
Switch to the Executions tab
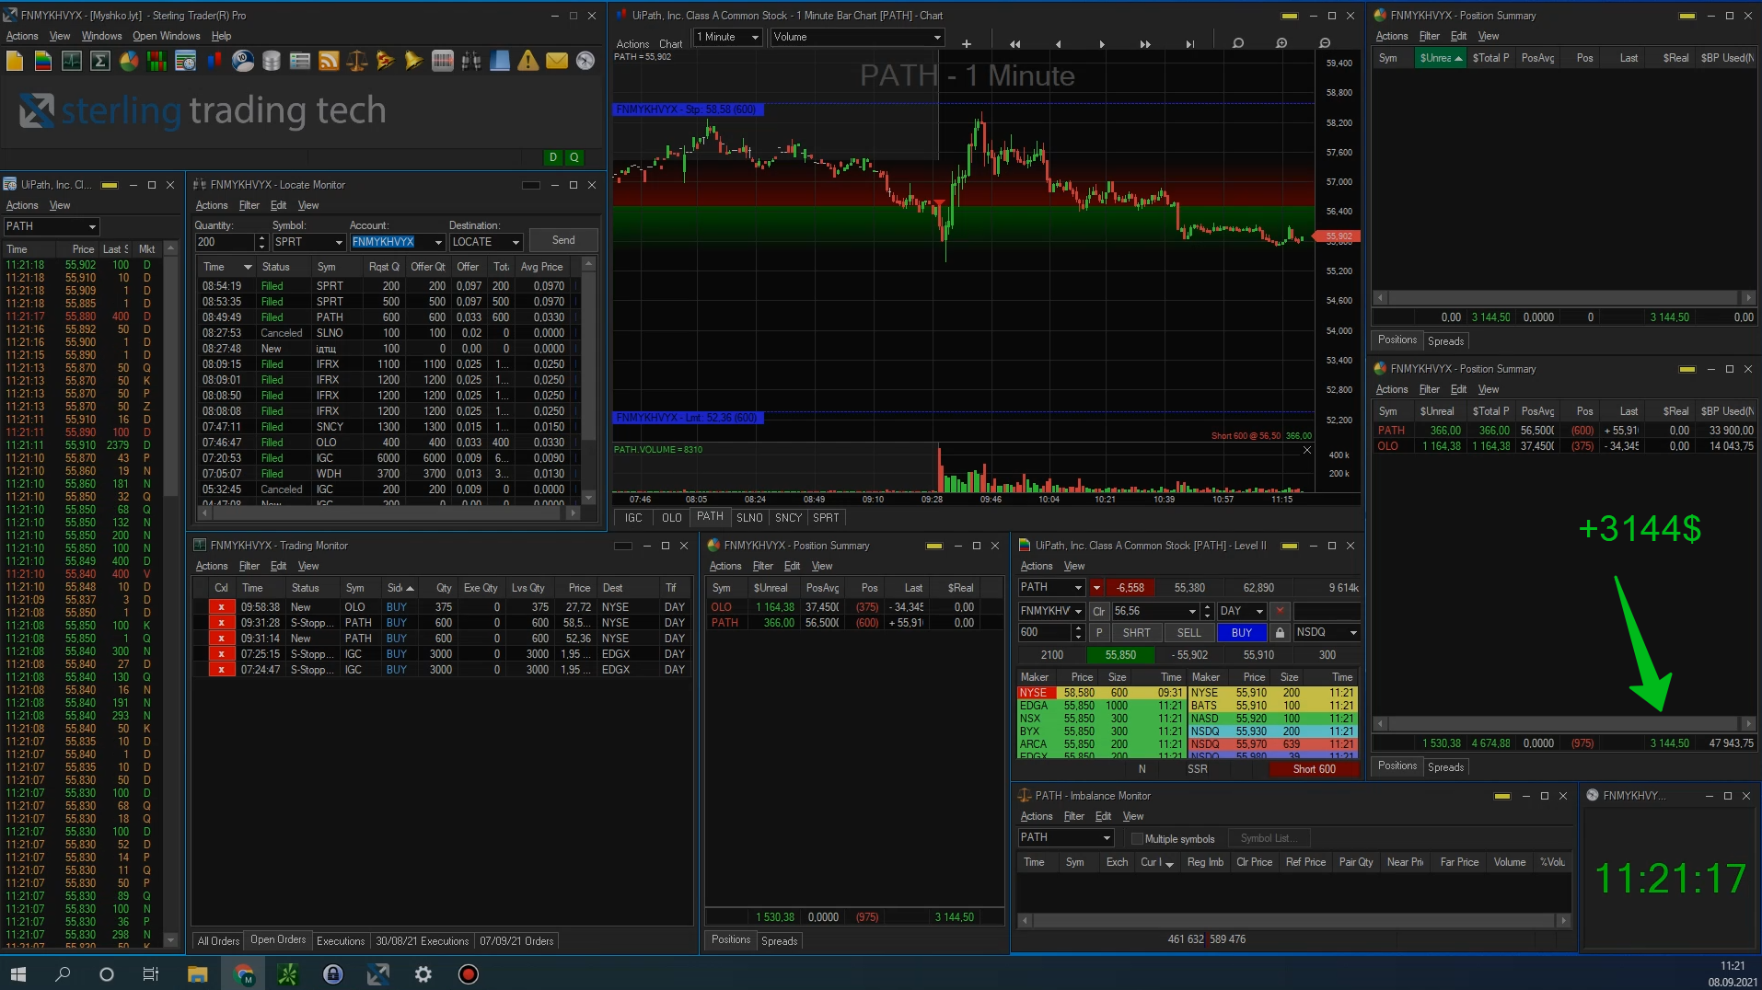click(341, 941)
